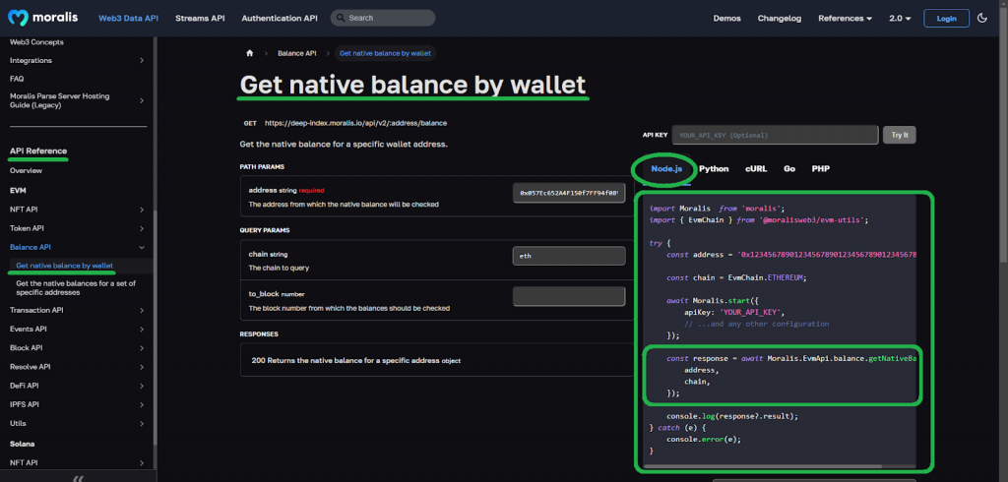Expand the IPFS API chevron
1008x482 pixels.
coord(142,405)
